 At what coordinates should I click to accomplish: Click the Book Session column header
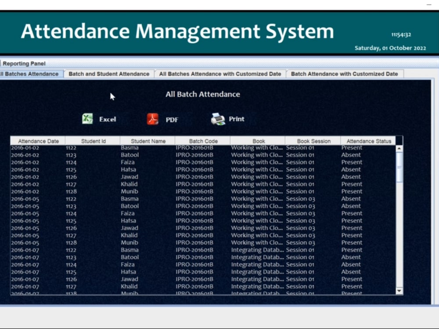pos(313,141)
